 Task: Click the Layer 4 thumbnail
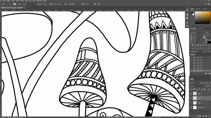pyautogui.click(x=195, y=98)
